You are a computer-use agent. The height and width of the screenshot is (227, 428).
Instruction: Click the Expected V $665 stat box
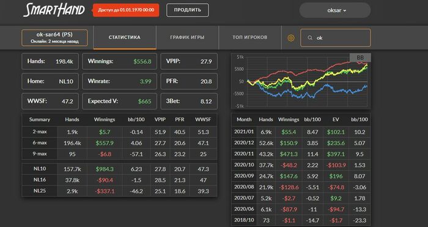click(x=120, y=101)
